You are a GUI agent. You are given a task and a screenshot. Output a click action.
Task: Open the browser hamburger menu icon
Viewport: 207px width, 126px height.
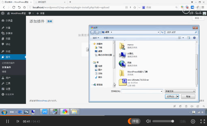(203, 7)
